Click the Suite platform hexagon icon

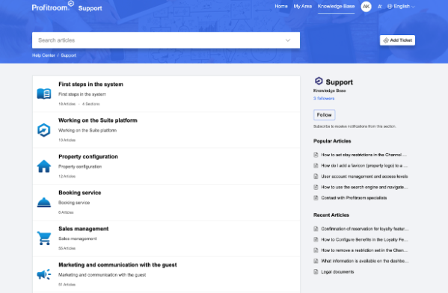pos(44,130)
